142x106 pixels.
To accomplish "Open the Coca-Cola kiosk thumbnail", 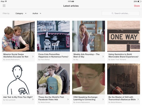I will pyautogui.click(x=53, y=36).
